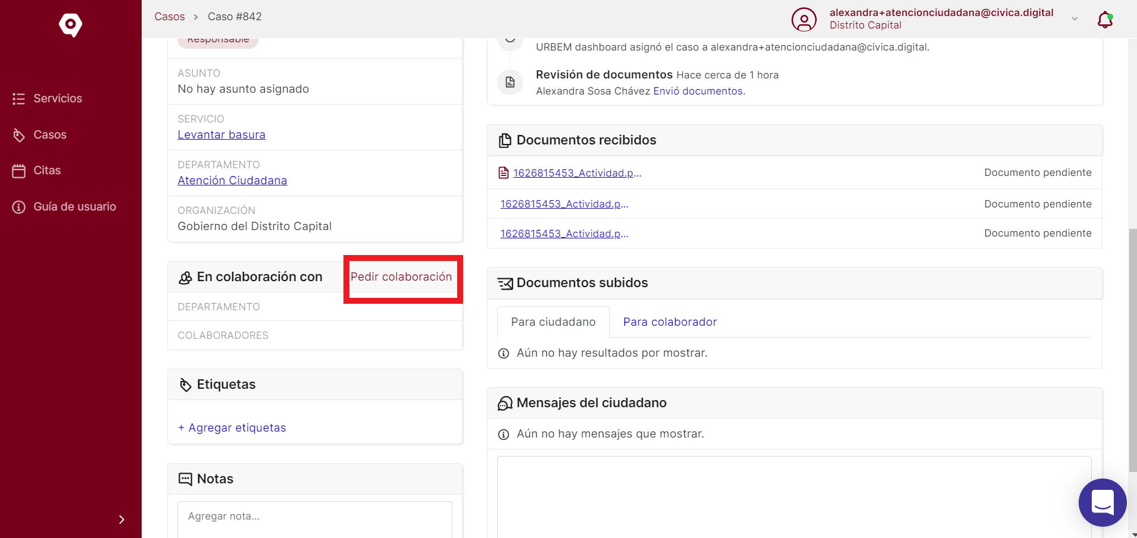Click the Caso #842 breadcrumb
The height and width of the screenshot is (538, 1137).
coord(235,17)
